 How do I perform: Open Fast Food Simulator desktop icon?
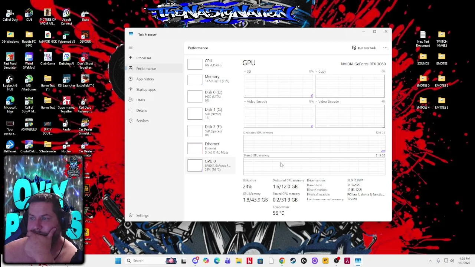pyautogui.click(x=10, y=61)
